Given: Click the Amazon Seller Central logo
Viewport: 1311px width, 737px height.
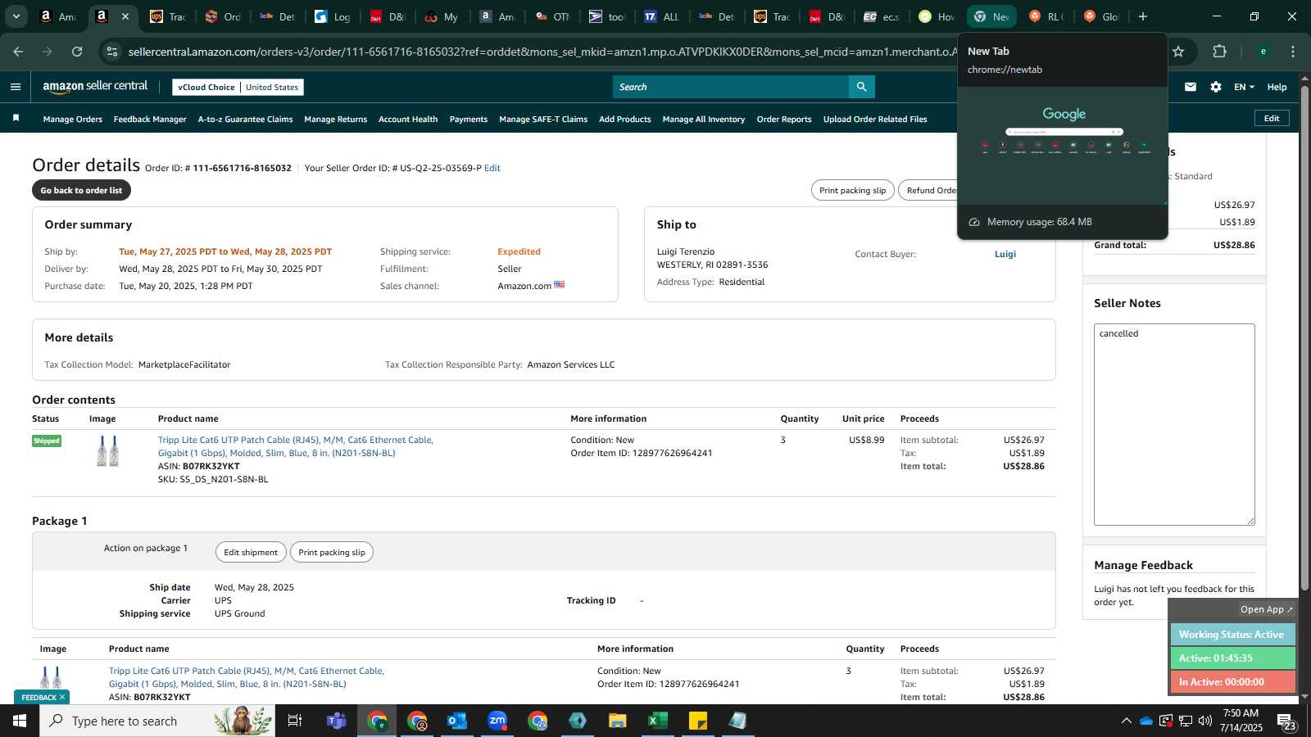Looking at the screenshot, I should (95, 86).
